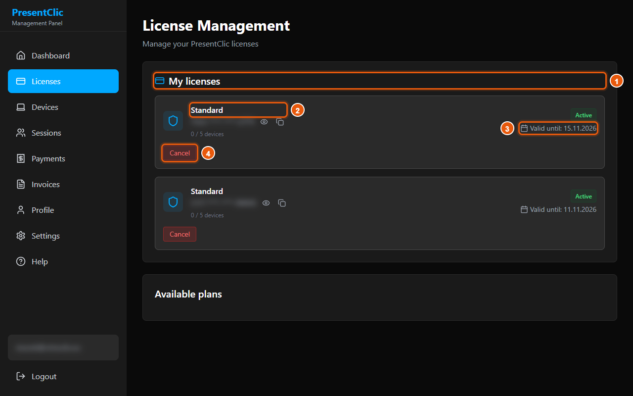Open the Sessions section
Image resolution: width=633 pixels, height=396 pixels.
click(63, 133)
